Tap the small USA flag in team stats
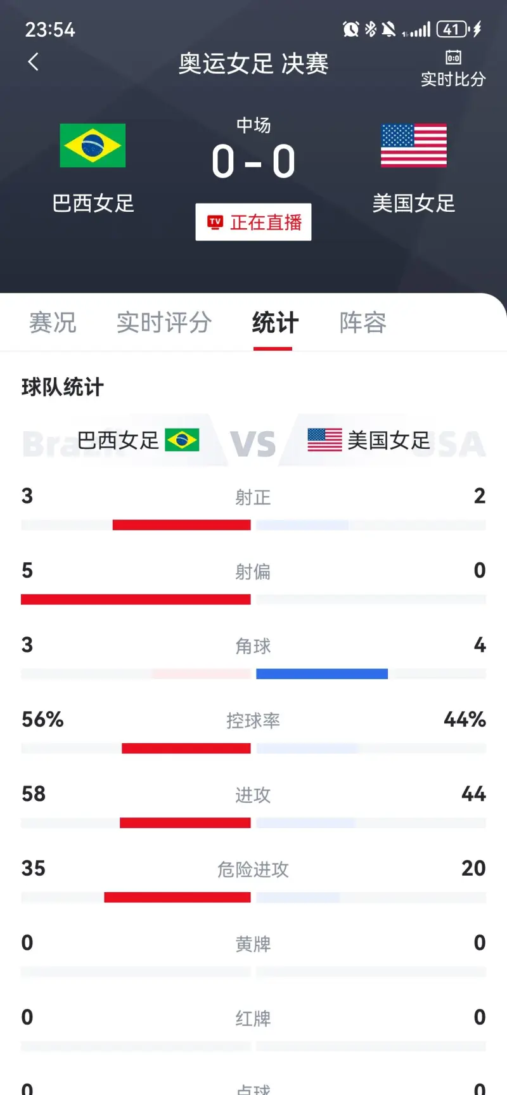The image size is (507, 1095). (324, 440)
